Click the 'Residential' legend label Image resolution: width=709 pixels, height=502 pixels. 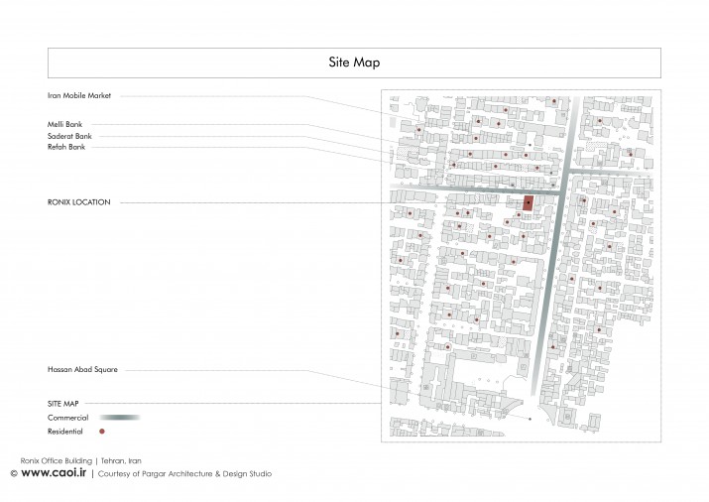pos(65,432)
